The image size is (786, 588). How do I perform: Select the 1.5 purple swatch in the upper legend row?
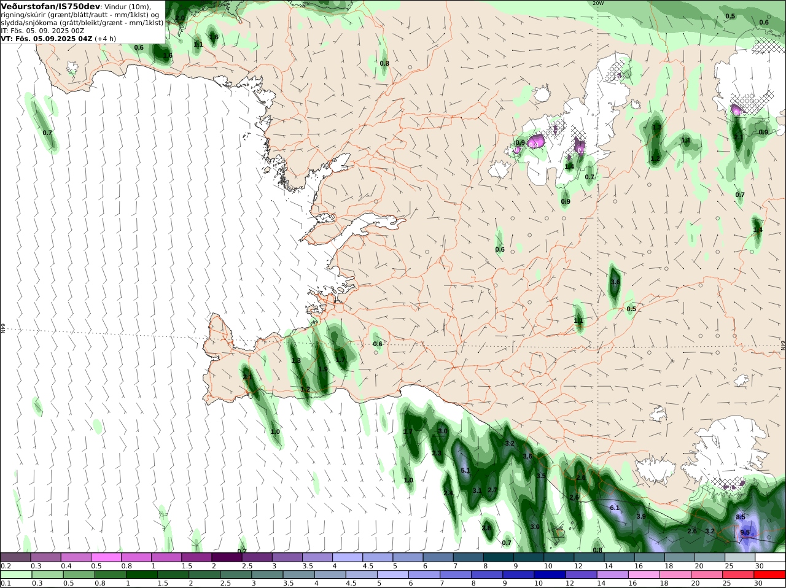(x=196, y=557)
